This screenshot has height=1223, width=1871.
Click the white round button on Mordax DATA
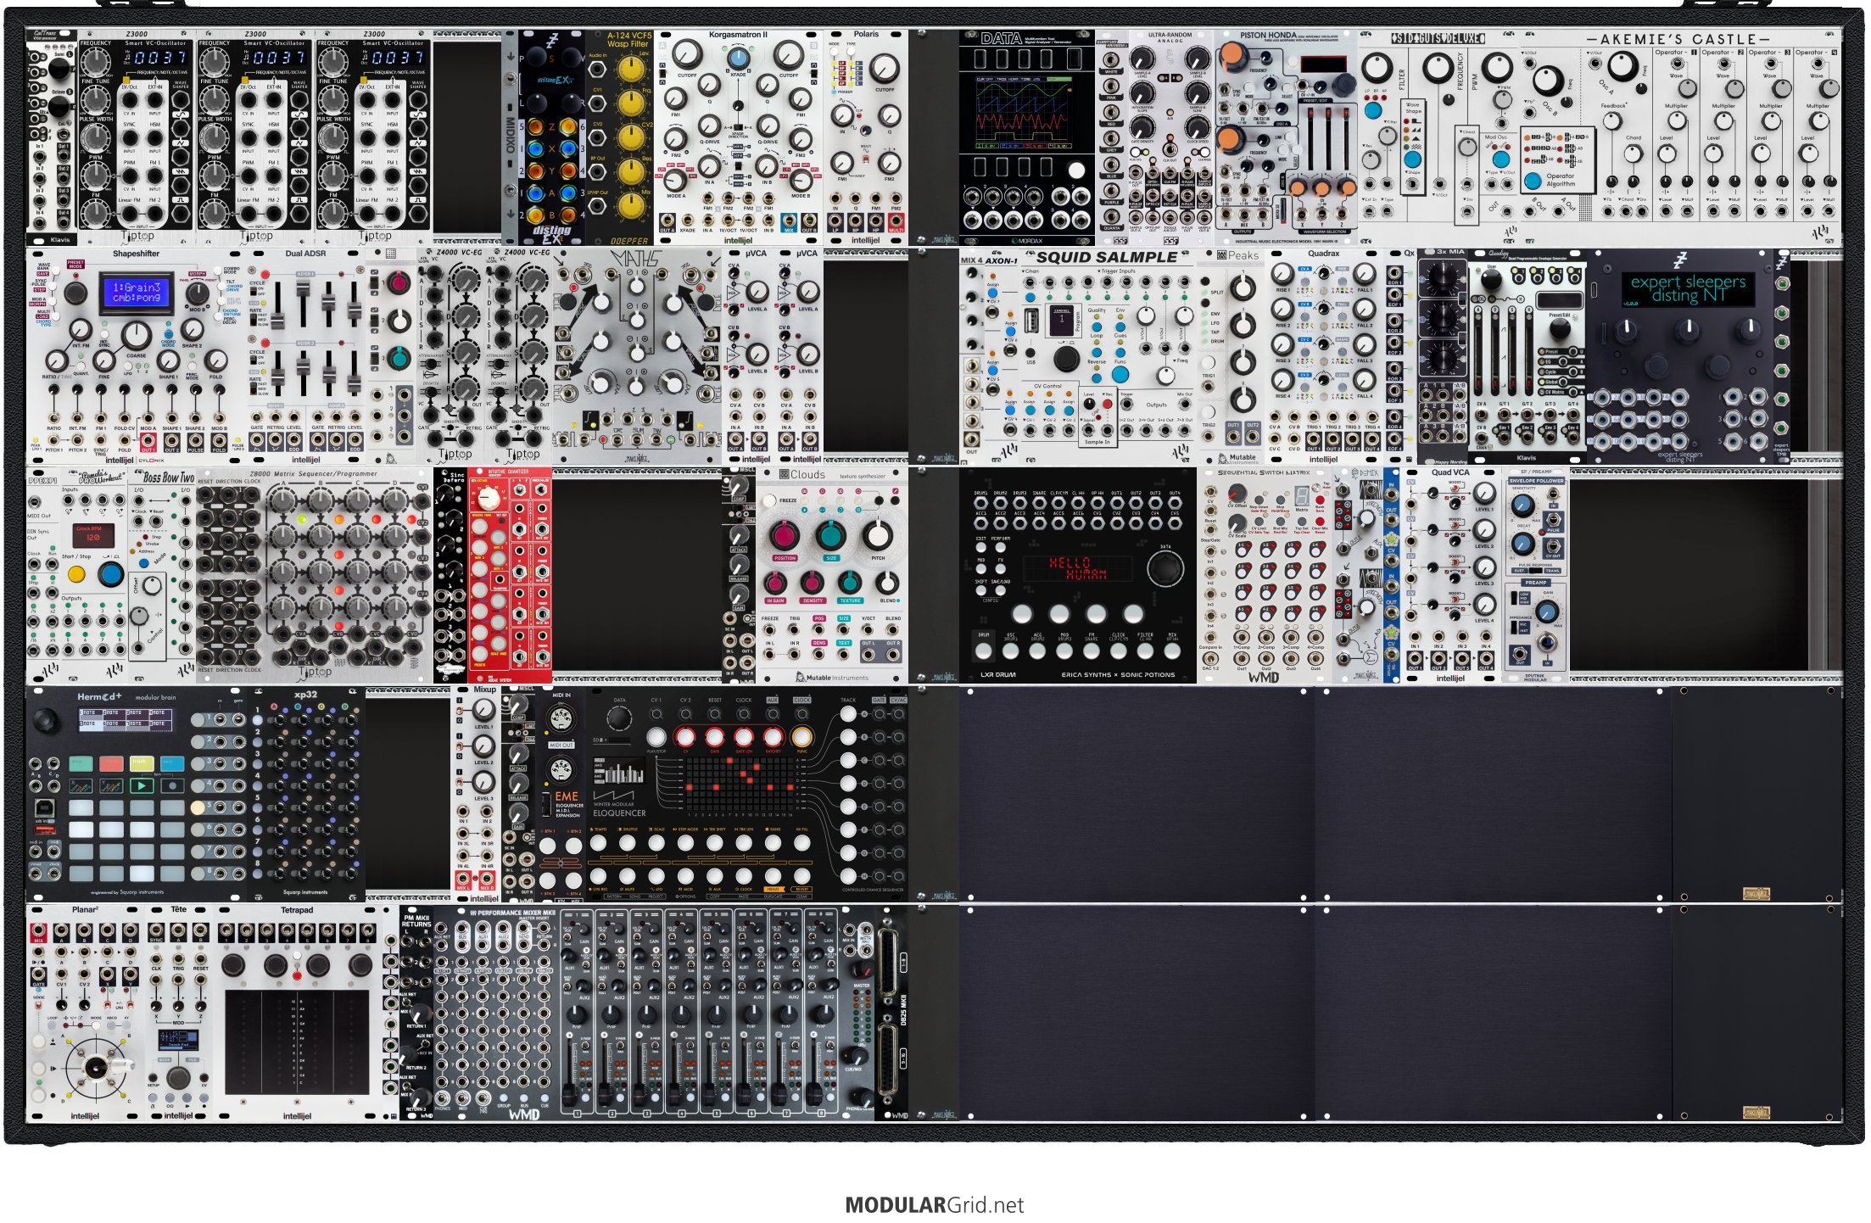pyautogui.click(x=1075, y=170)
